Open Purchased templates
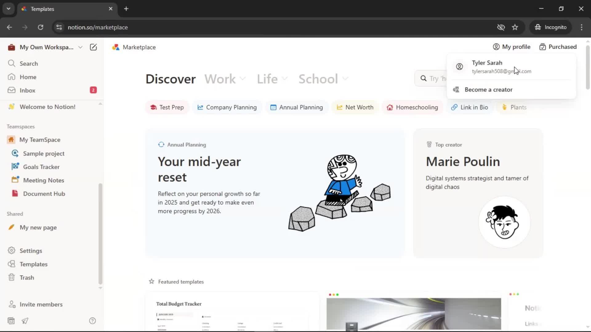The image size is (591, 332). click(x=558, y=47)
